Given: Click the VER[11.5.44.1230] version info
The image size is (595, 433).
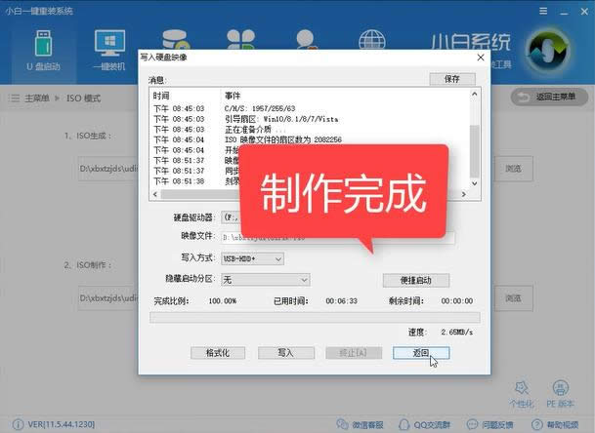Looking at the screenshot, I should (x=54, y=424).
